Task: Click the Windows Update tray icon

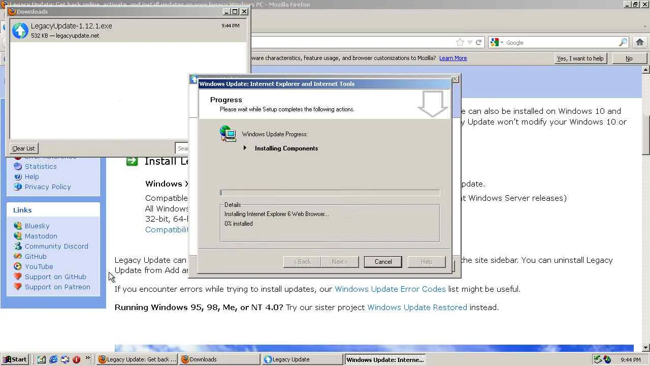Action: point(607,359)
